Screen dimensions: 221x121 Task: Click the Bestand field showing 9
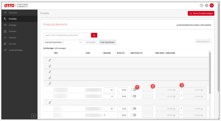tap(109, 96)
